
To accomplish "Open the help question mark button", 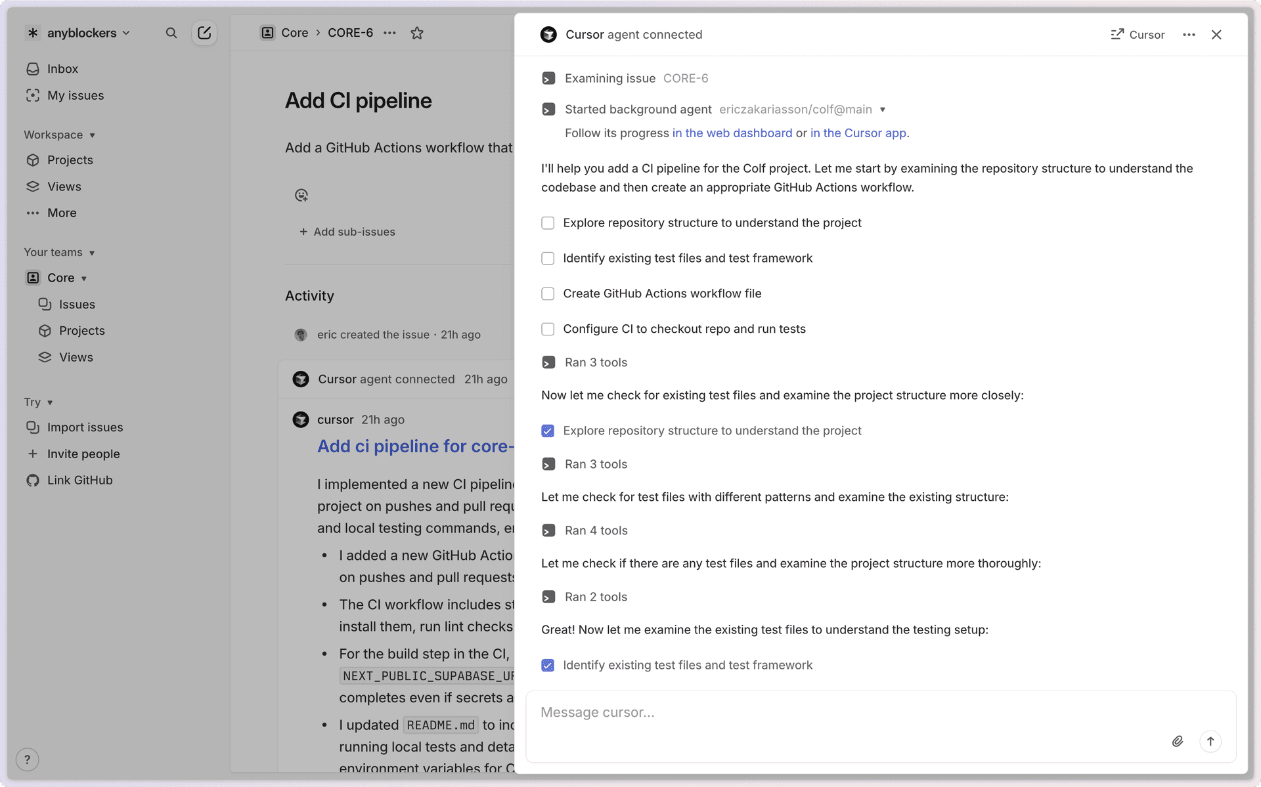I will click(x=27, y=759).
